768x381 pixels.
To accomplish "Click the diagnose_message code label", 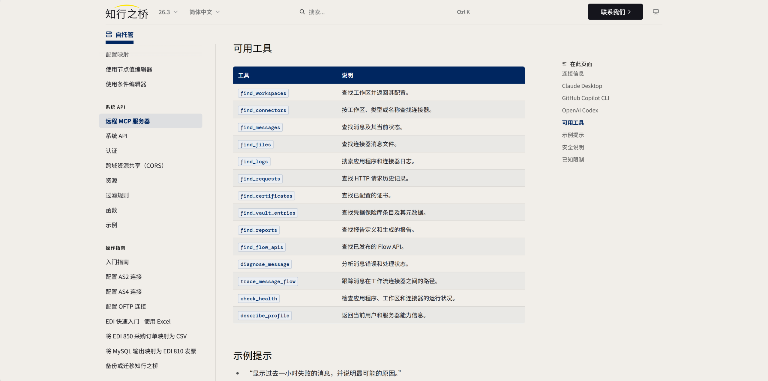I will [265, 264].
